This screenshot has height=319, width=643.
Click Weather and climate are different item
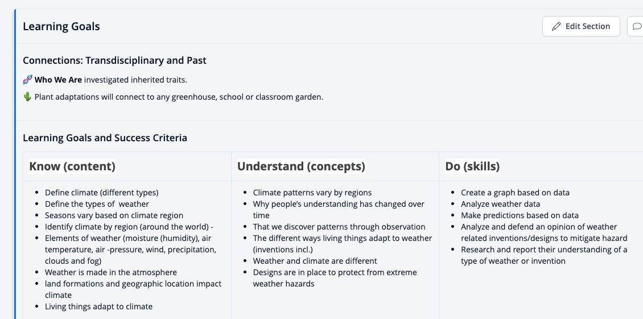(315, 261)
